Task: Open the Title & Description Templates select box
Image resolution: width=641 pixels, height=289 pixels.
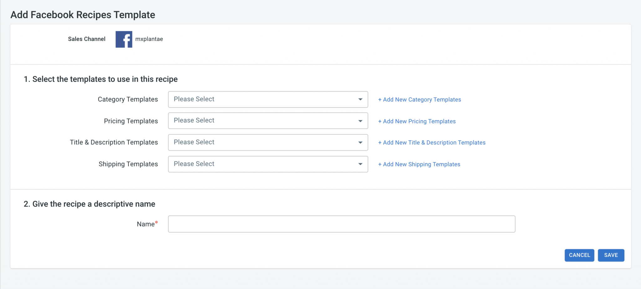Action: click(263, 142)
